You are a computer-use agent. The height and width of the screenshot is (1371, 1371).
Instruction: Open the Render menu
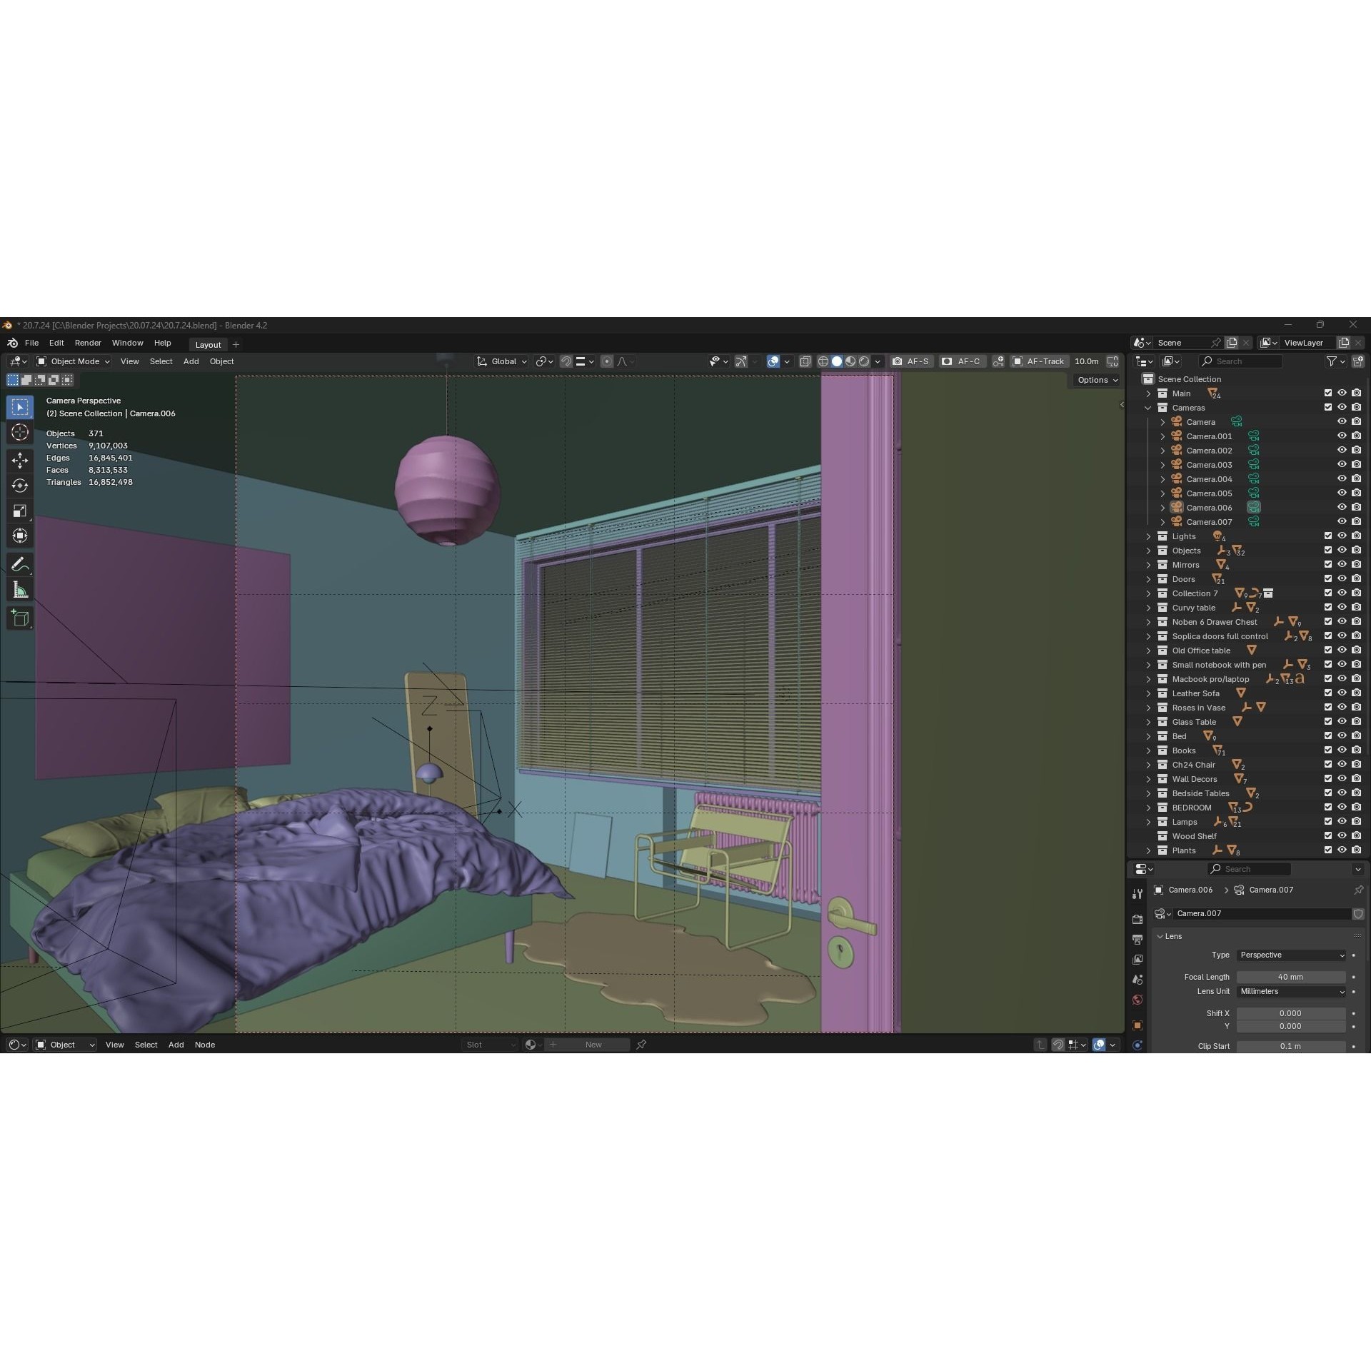point(88,343)
